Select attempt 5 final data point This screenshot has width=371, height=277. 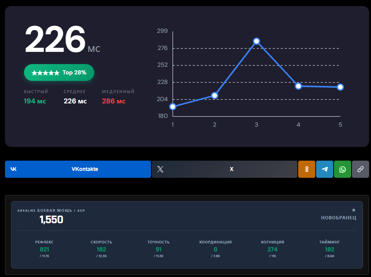[x=340, y=87]
